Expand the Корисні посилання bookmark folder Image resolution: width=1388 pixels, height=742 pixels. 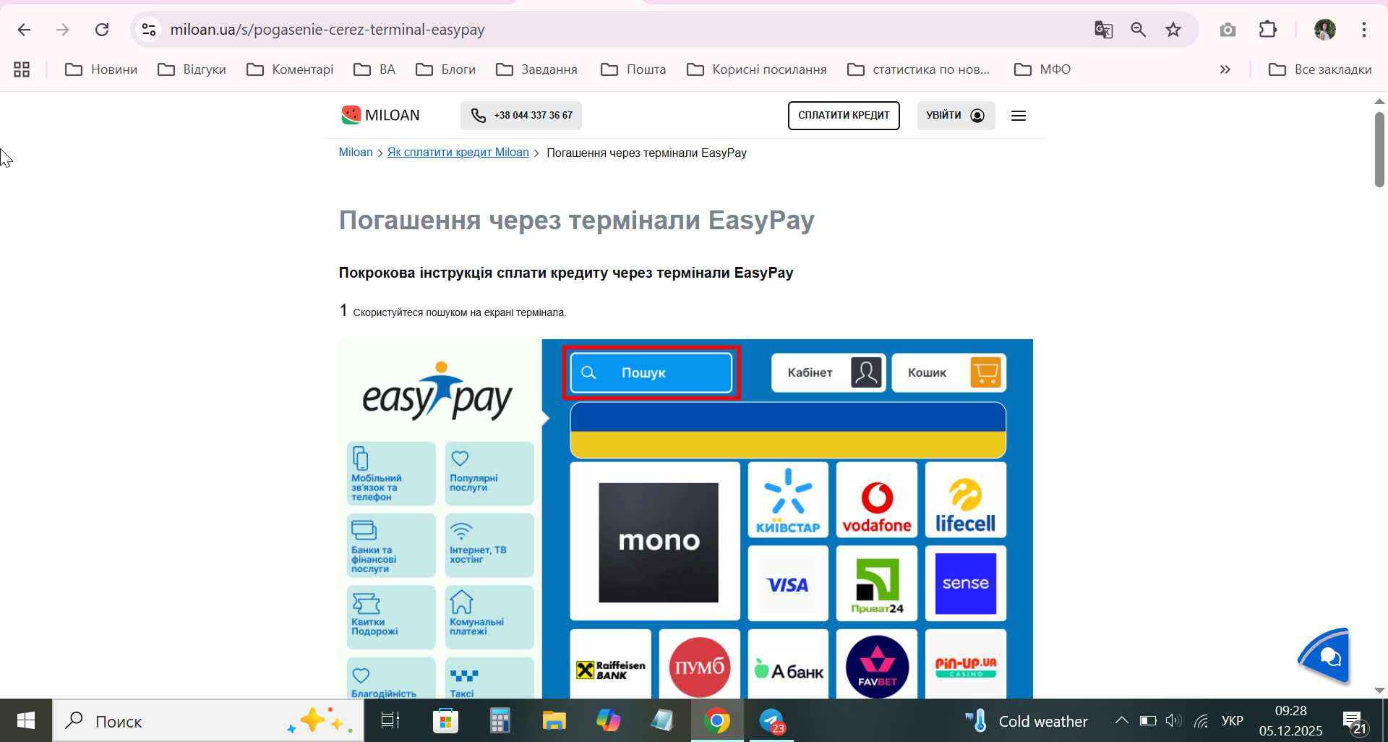pos(757,69)
